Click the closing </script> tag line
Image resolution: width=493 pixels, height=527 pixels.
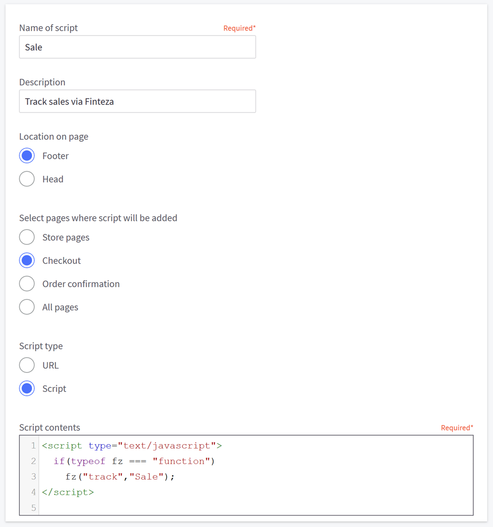[68, 492]
